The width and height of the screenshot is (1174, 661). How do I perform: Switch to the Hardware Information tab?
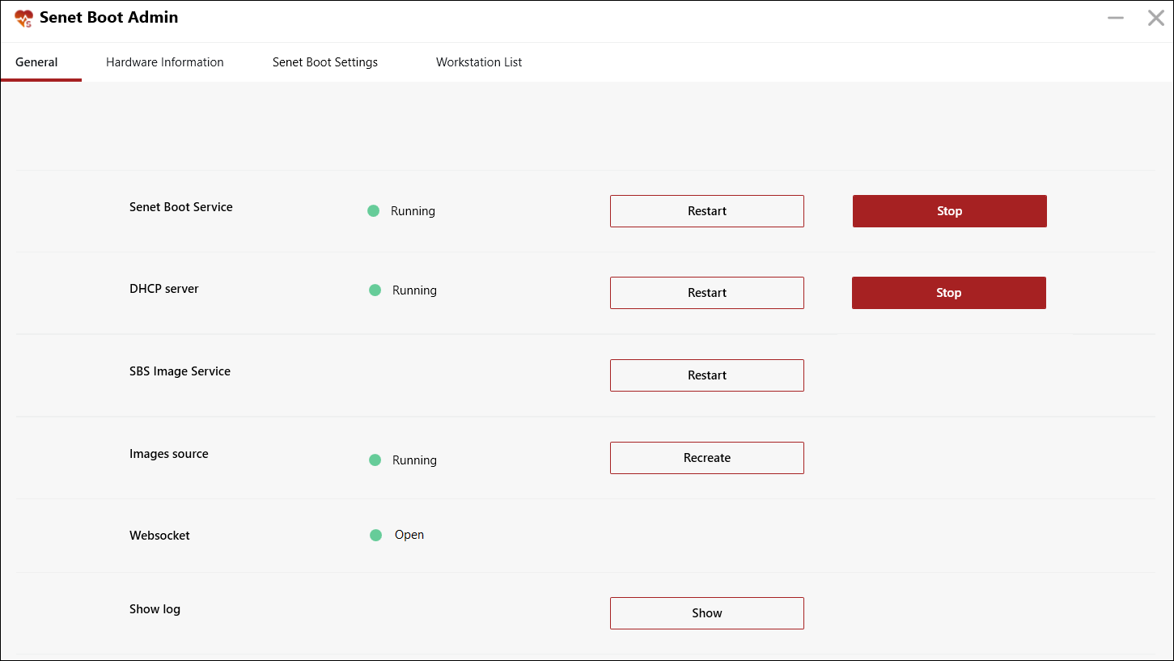pos(165,62)
